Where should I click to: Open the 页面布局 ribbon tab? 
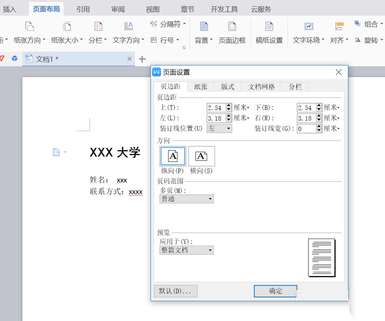(x=47, y=9)
